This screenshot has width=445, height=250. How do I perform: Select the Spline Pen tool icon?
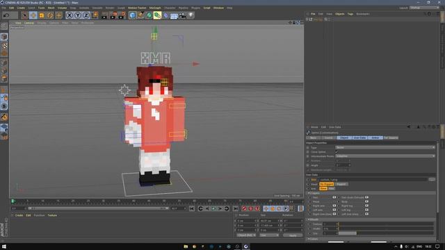pos(140,15)
